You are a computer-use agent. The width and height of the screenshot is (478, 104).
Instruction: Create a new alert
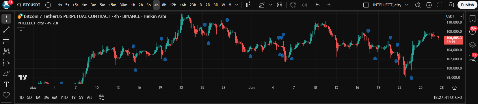point(293,5)
